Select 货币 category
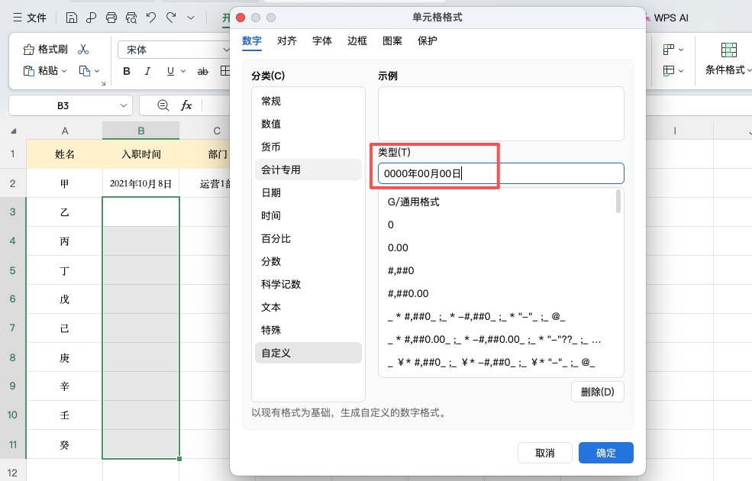This screenshot has height=481, width=752. (x=308, y=147)
